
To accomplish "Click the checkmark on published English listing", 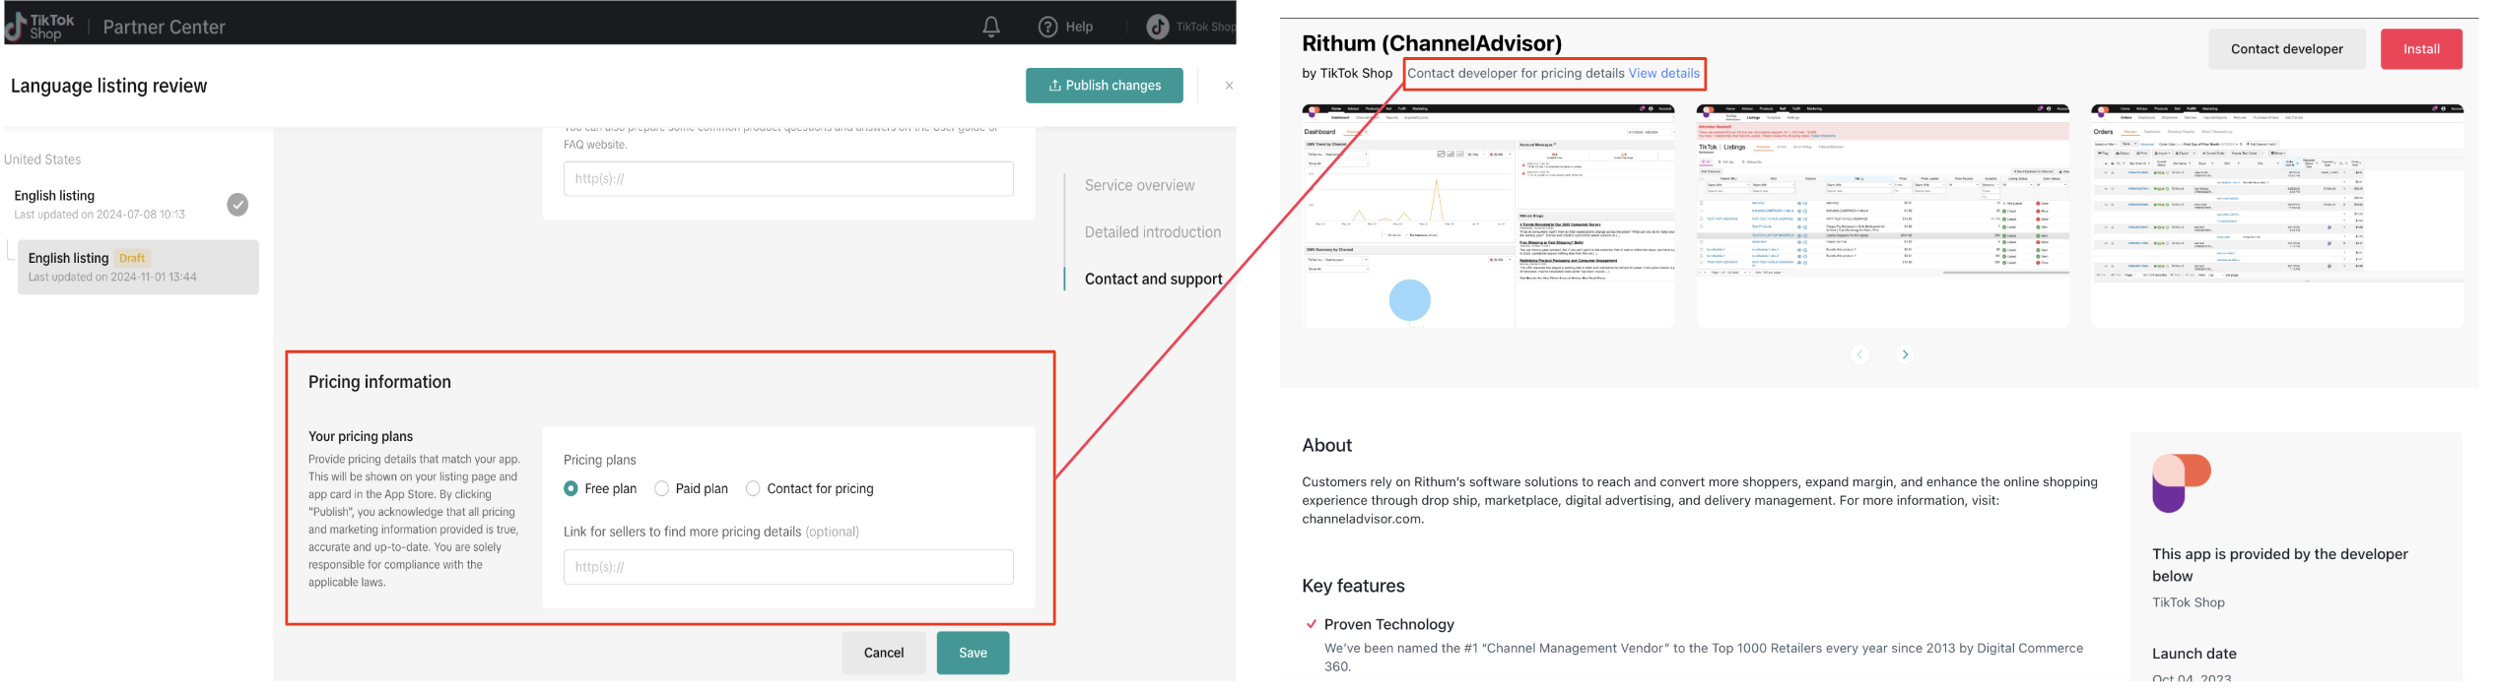I will 237,205.
